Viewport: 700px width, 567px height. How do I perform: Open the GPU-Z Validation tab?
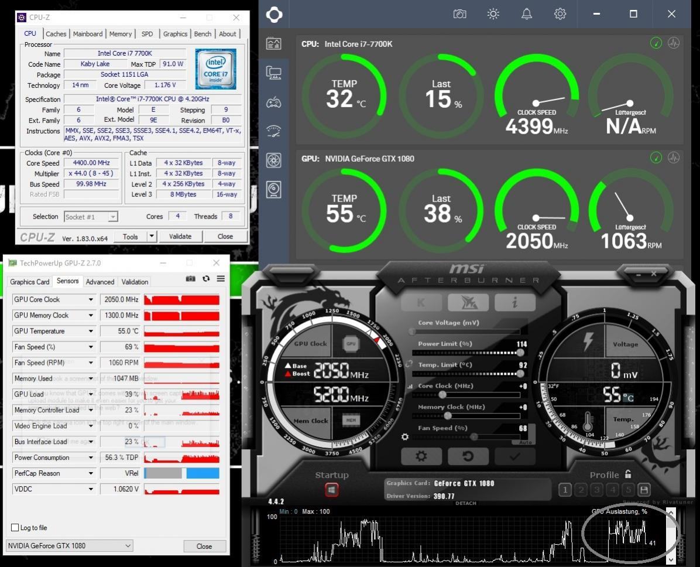tap(135, 282)
